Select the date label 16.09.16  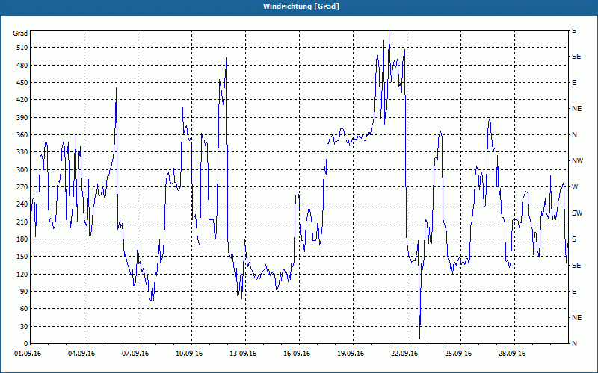297,354
